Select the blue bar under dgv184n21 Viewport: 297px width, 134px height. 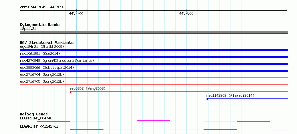point(154,50)
